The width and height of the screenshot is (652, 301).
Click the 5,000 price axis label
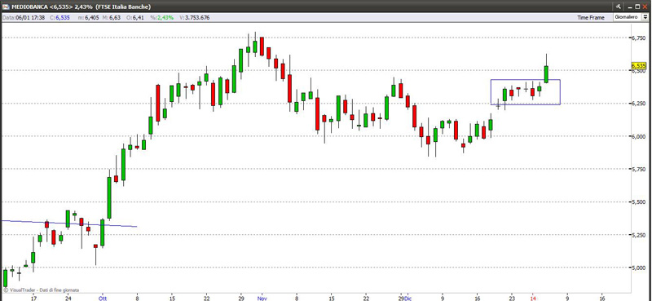point(639,268)
